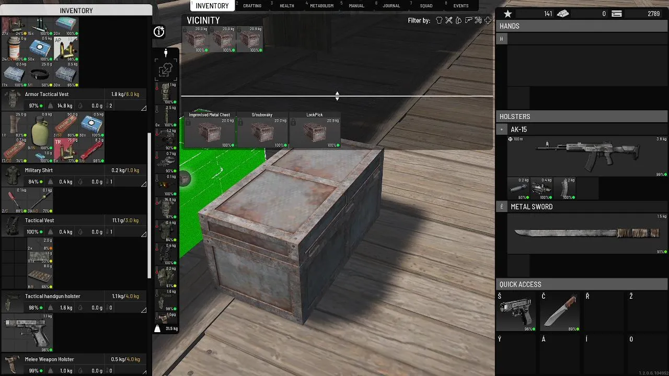Click the gold bars currency icon

[x=563, y=14]
